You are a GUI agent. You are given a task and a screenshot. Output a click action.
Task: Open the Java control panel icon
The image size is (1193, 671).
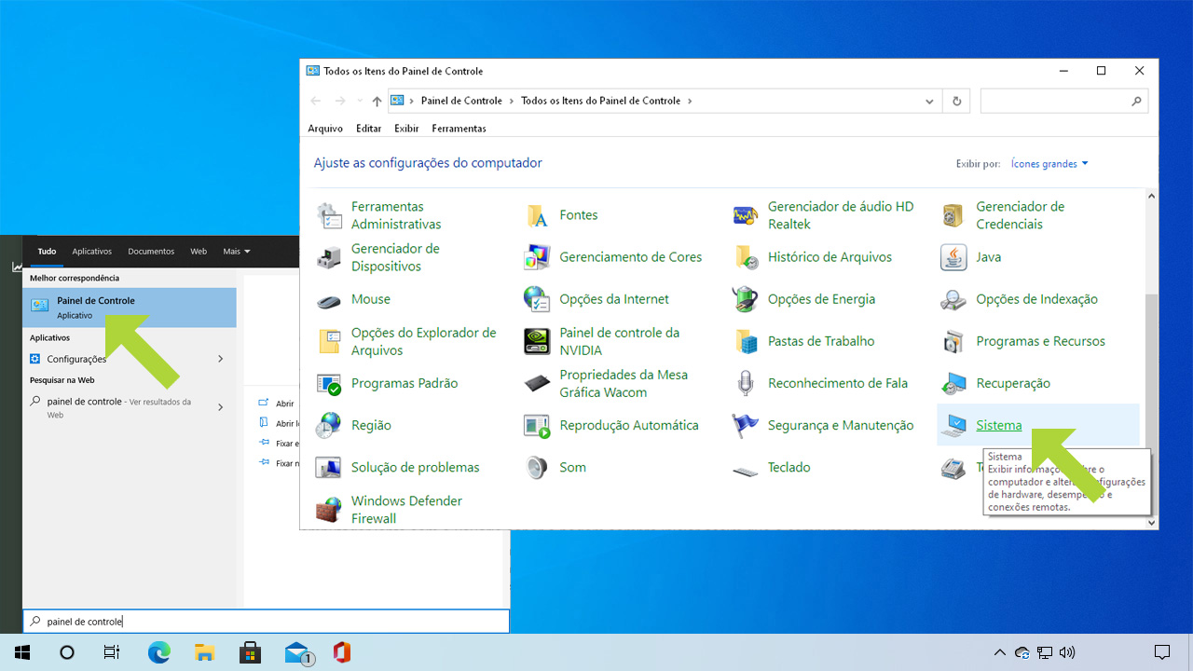point(953,257)
